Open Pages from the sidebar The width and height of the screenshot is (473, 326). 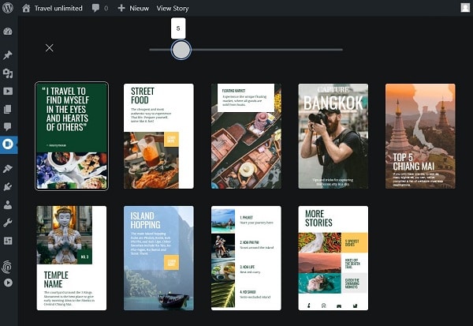coord(8,109)
